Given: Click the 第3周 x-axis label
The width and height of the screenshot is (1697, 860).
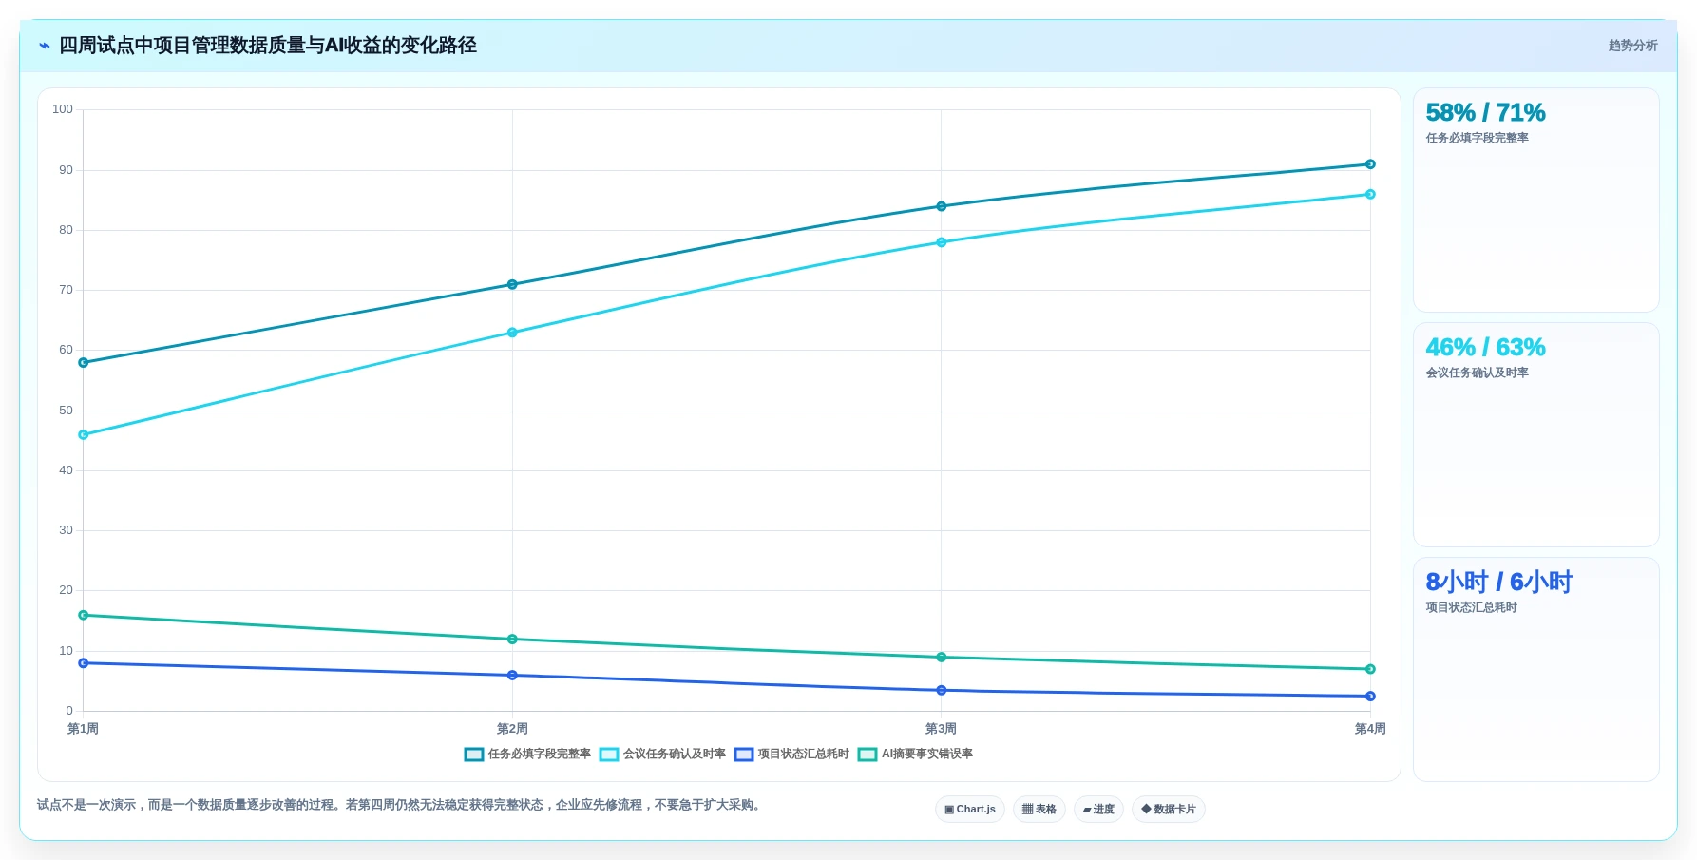Looking at the screenshot, I should click(942, 729).
